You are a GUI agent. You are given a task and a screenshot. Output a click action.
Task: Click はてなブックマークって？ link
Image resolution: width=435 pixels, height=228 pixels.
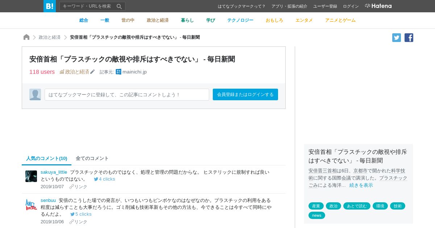242,6
